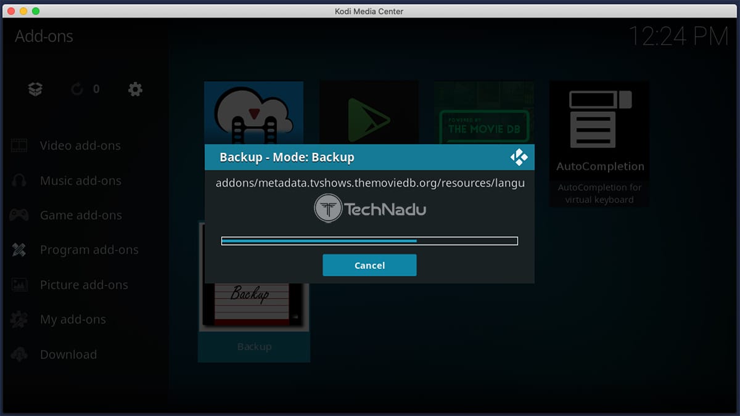Open add-on settings gear icon
740x416 pixels.
[x=135, y=89]
